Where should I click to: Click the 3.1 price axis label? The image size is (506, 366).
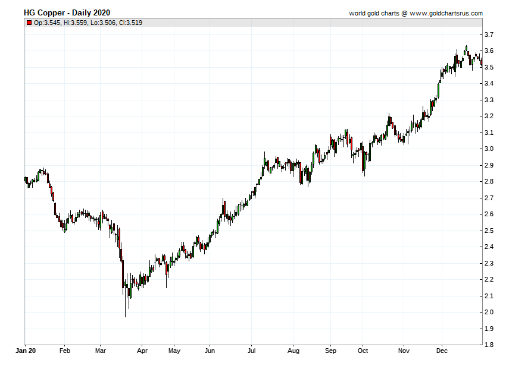coord(489,132)
